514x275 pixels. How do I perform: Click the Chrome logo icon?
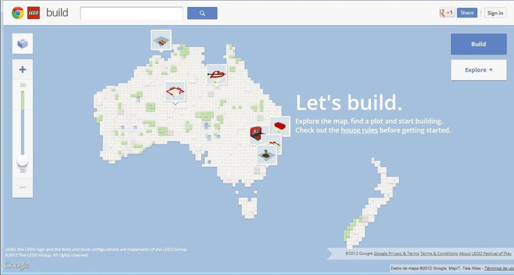[x=18, y=13]
